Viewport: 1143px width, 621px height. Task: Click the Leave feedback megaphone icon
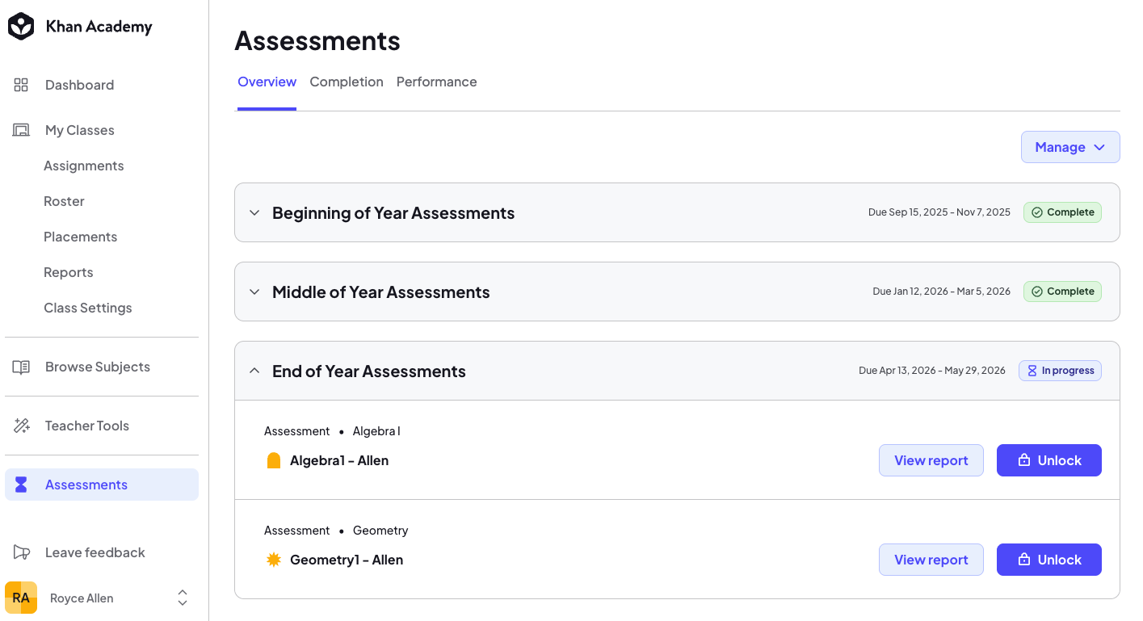[x=21, y=552]
